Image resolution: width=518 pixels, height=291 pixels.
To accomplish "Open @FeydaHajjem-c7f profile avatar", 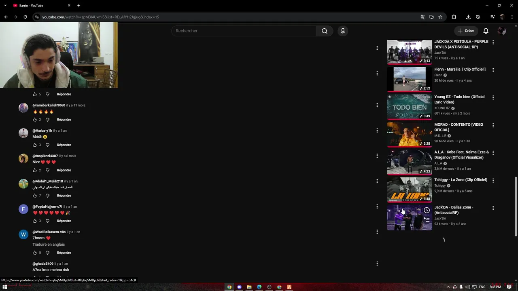I will 23,209.
